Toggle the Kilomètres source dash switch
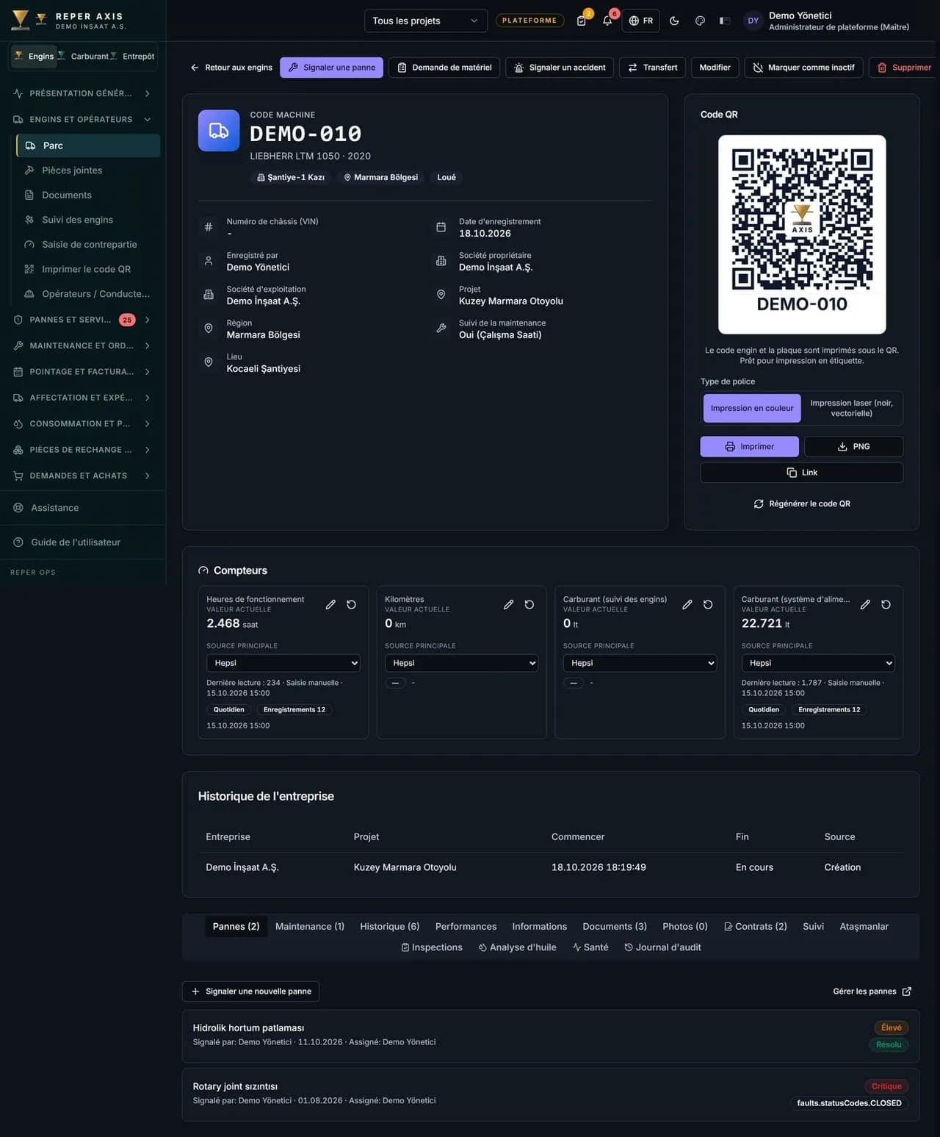Viewport: 940px width, 1137px height. coord(395,683)
